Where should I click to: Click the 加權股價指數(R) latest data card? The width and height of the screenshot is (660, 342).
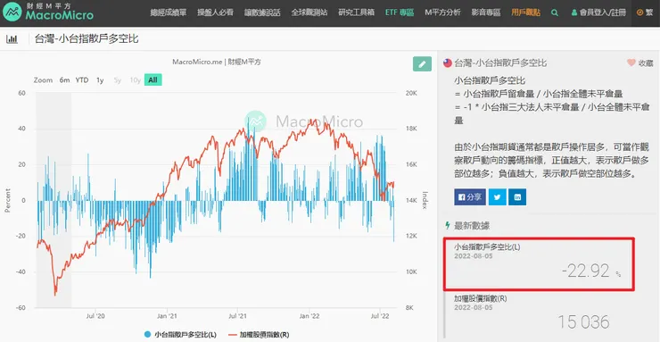coord(539,317)
